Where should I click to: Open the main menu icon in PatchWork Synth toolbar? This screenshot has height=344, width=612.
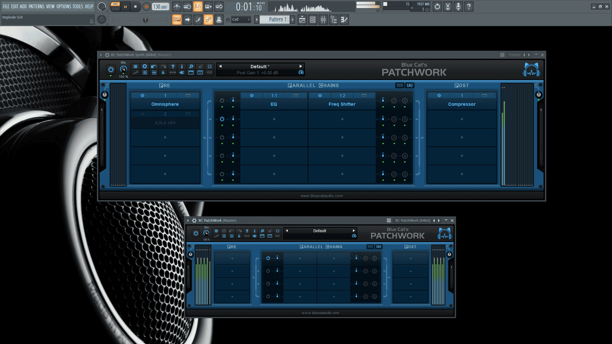tap(135, 67)
